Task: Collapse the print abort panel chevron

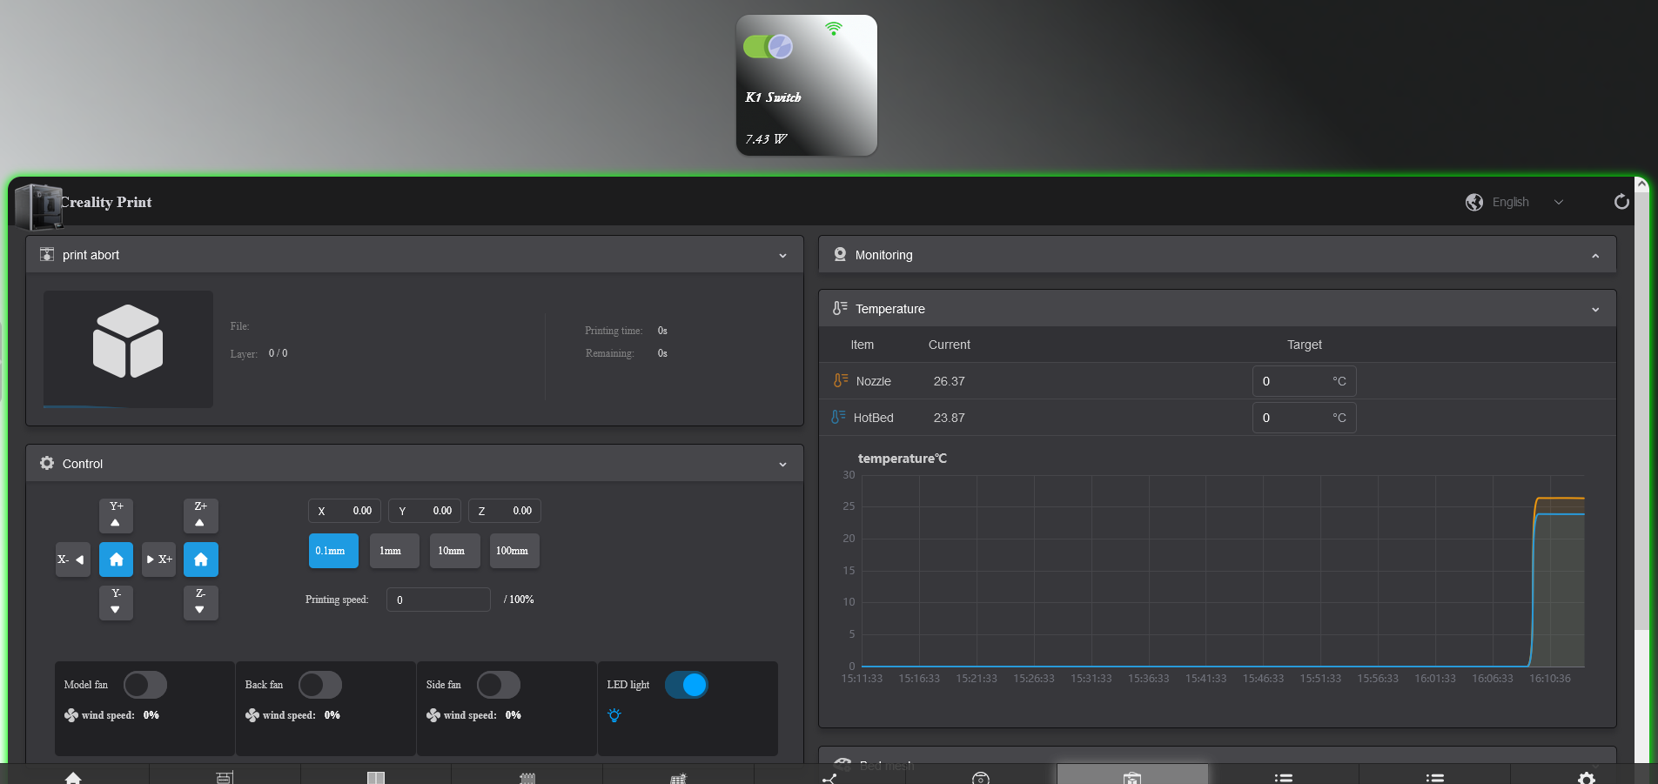Action: tap(782, 255)
